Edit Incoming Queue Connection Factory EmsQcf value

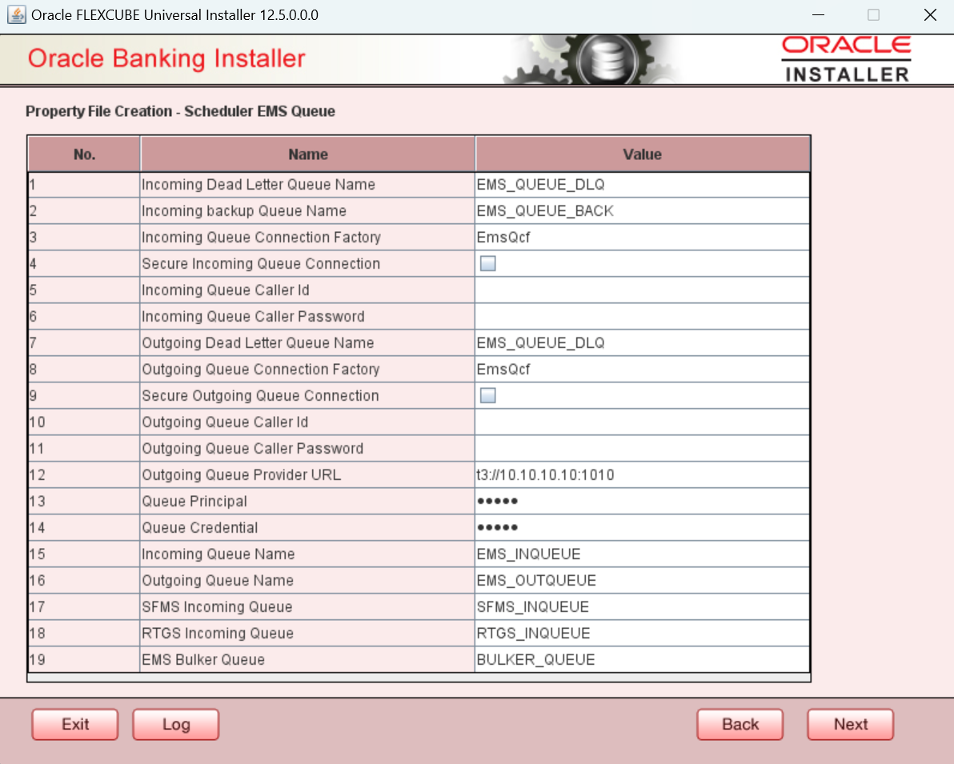pos(642,238)
